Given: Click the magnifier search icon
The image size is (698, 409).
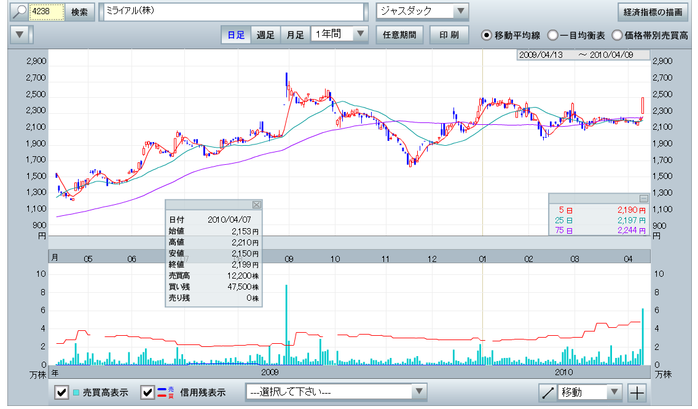Looking at the screenshot, I should tap(20, 12).
